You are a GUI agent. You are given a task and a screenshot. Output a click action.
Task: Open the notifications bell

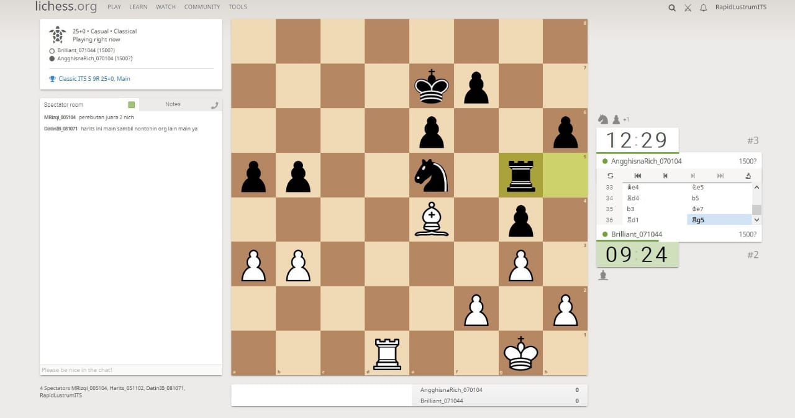click(x=703, y=7)
